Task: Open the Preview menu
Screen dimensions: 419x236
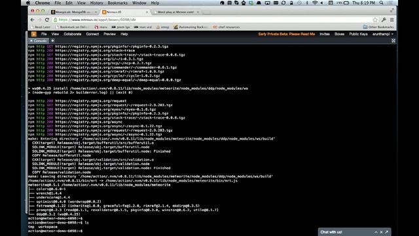Action: coord(109,34)
